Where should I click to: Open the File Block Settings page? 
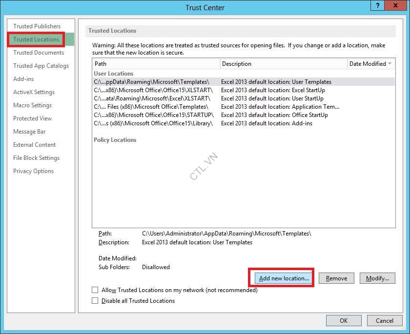pos(36,157)
